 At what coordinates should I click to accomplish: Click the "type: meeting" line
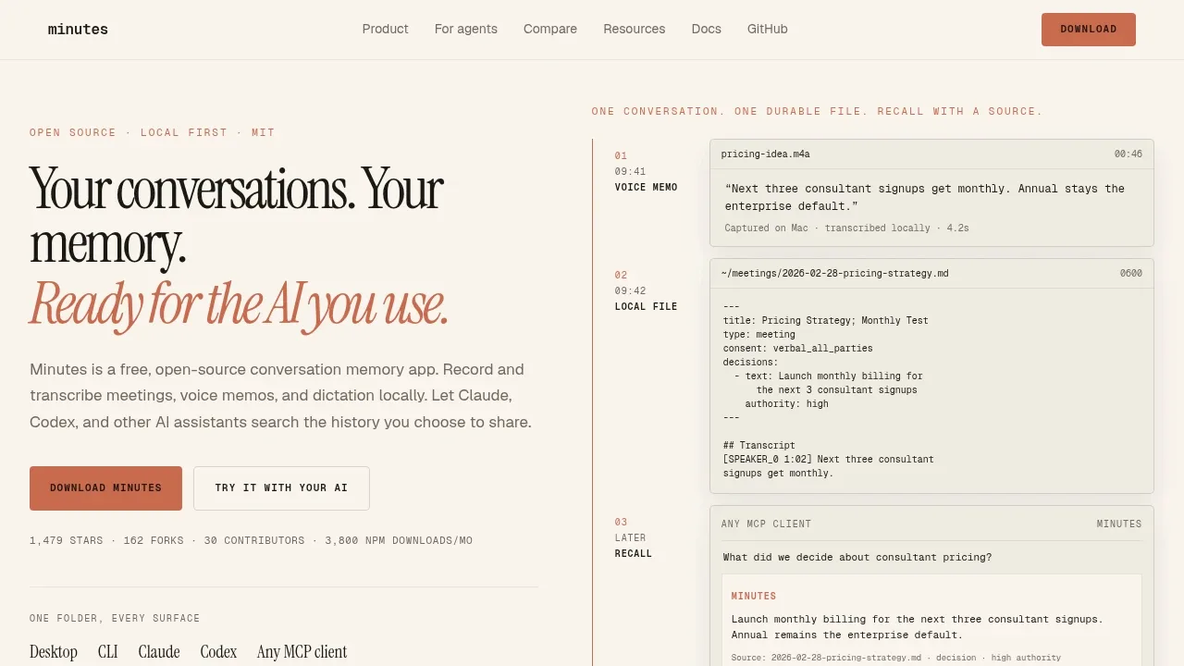coord(759,335)
